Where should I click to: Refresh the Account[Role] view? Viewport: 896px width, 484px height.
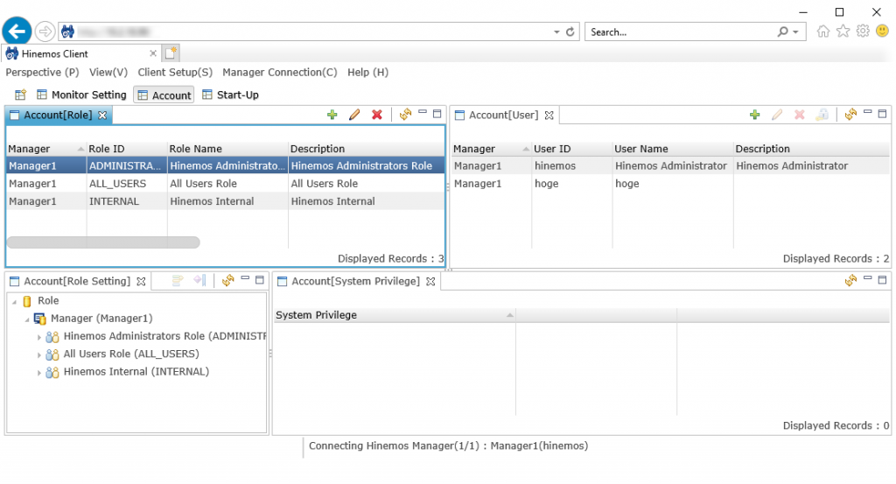[405, 115]
